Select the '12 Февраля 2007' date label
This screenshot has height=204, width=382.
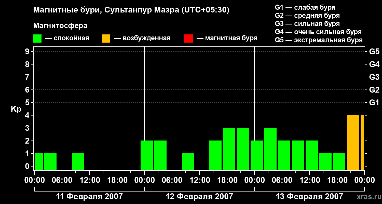(199, 196)
